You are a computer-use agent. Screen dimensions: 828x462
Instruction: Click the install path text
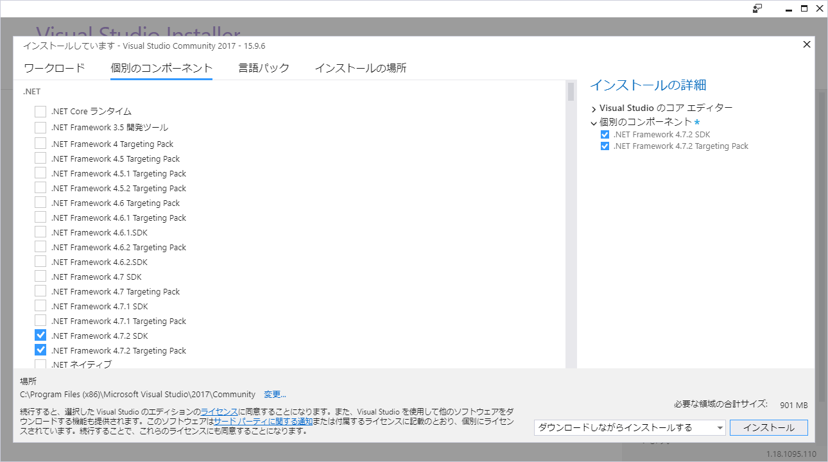[138, 395]
